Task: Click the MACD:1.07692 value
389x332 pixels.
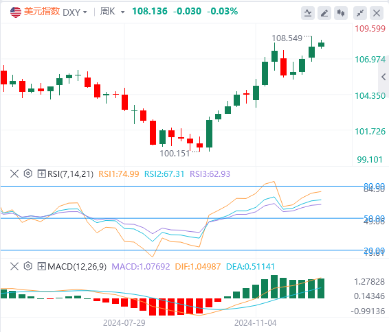Action: pos(141,267)
